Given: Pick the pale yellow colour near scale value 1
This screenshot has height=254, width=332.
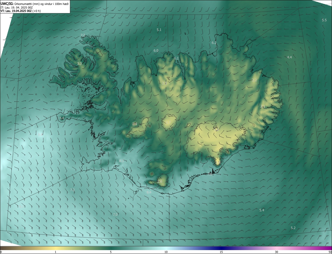Looking at the screenshot, I should (x=56, y=248).
